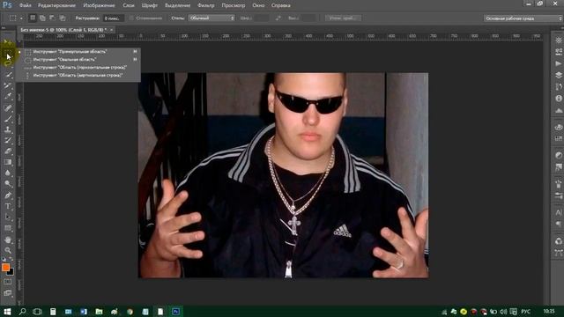Click the Уточн. край button

click(343, 18)
